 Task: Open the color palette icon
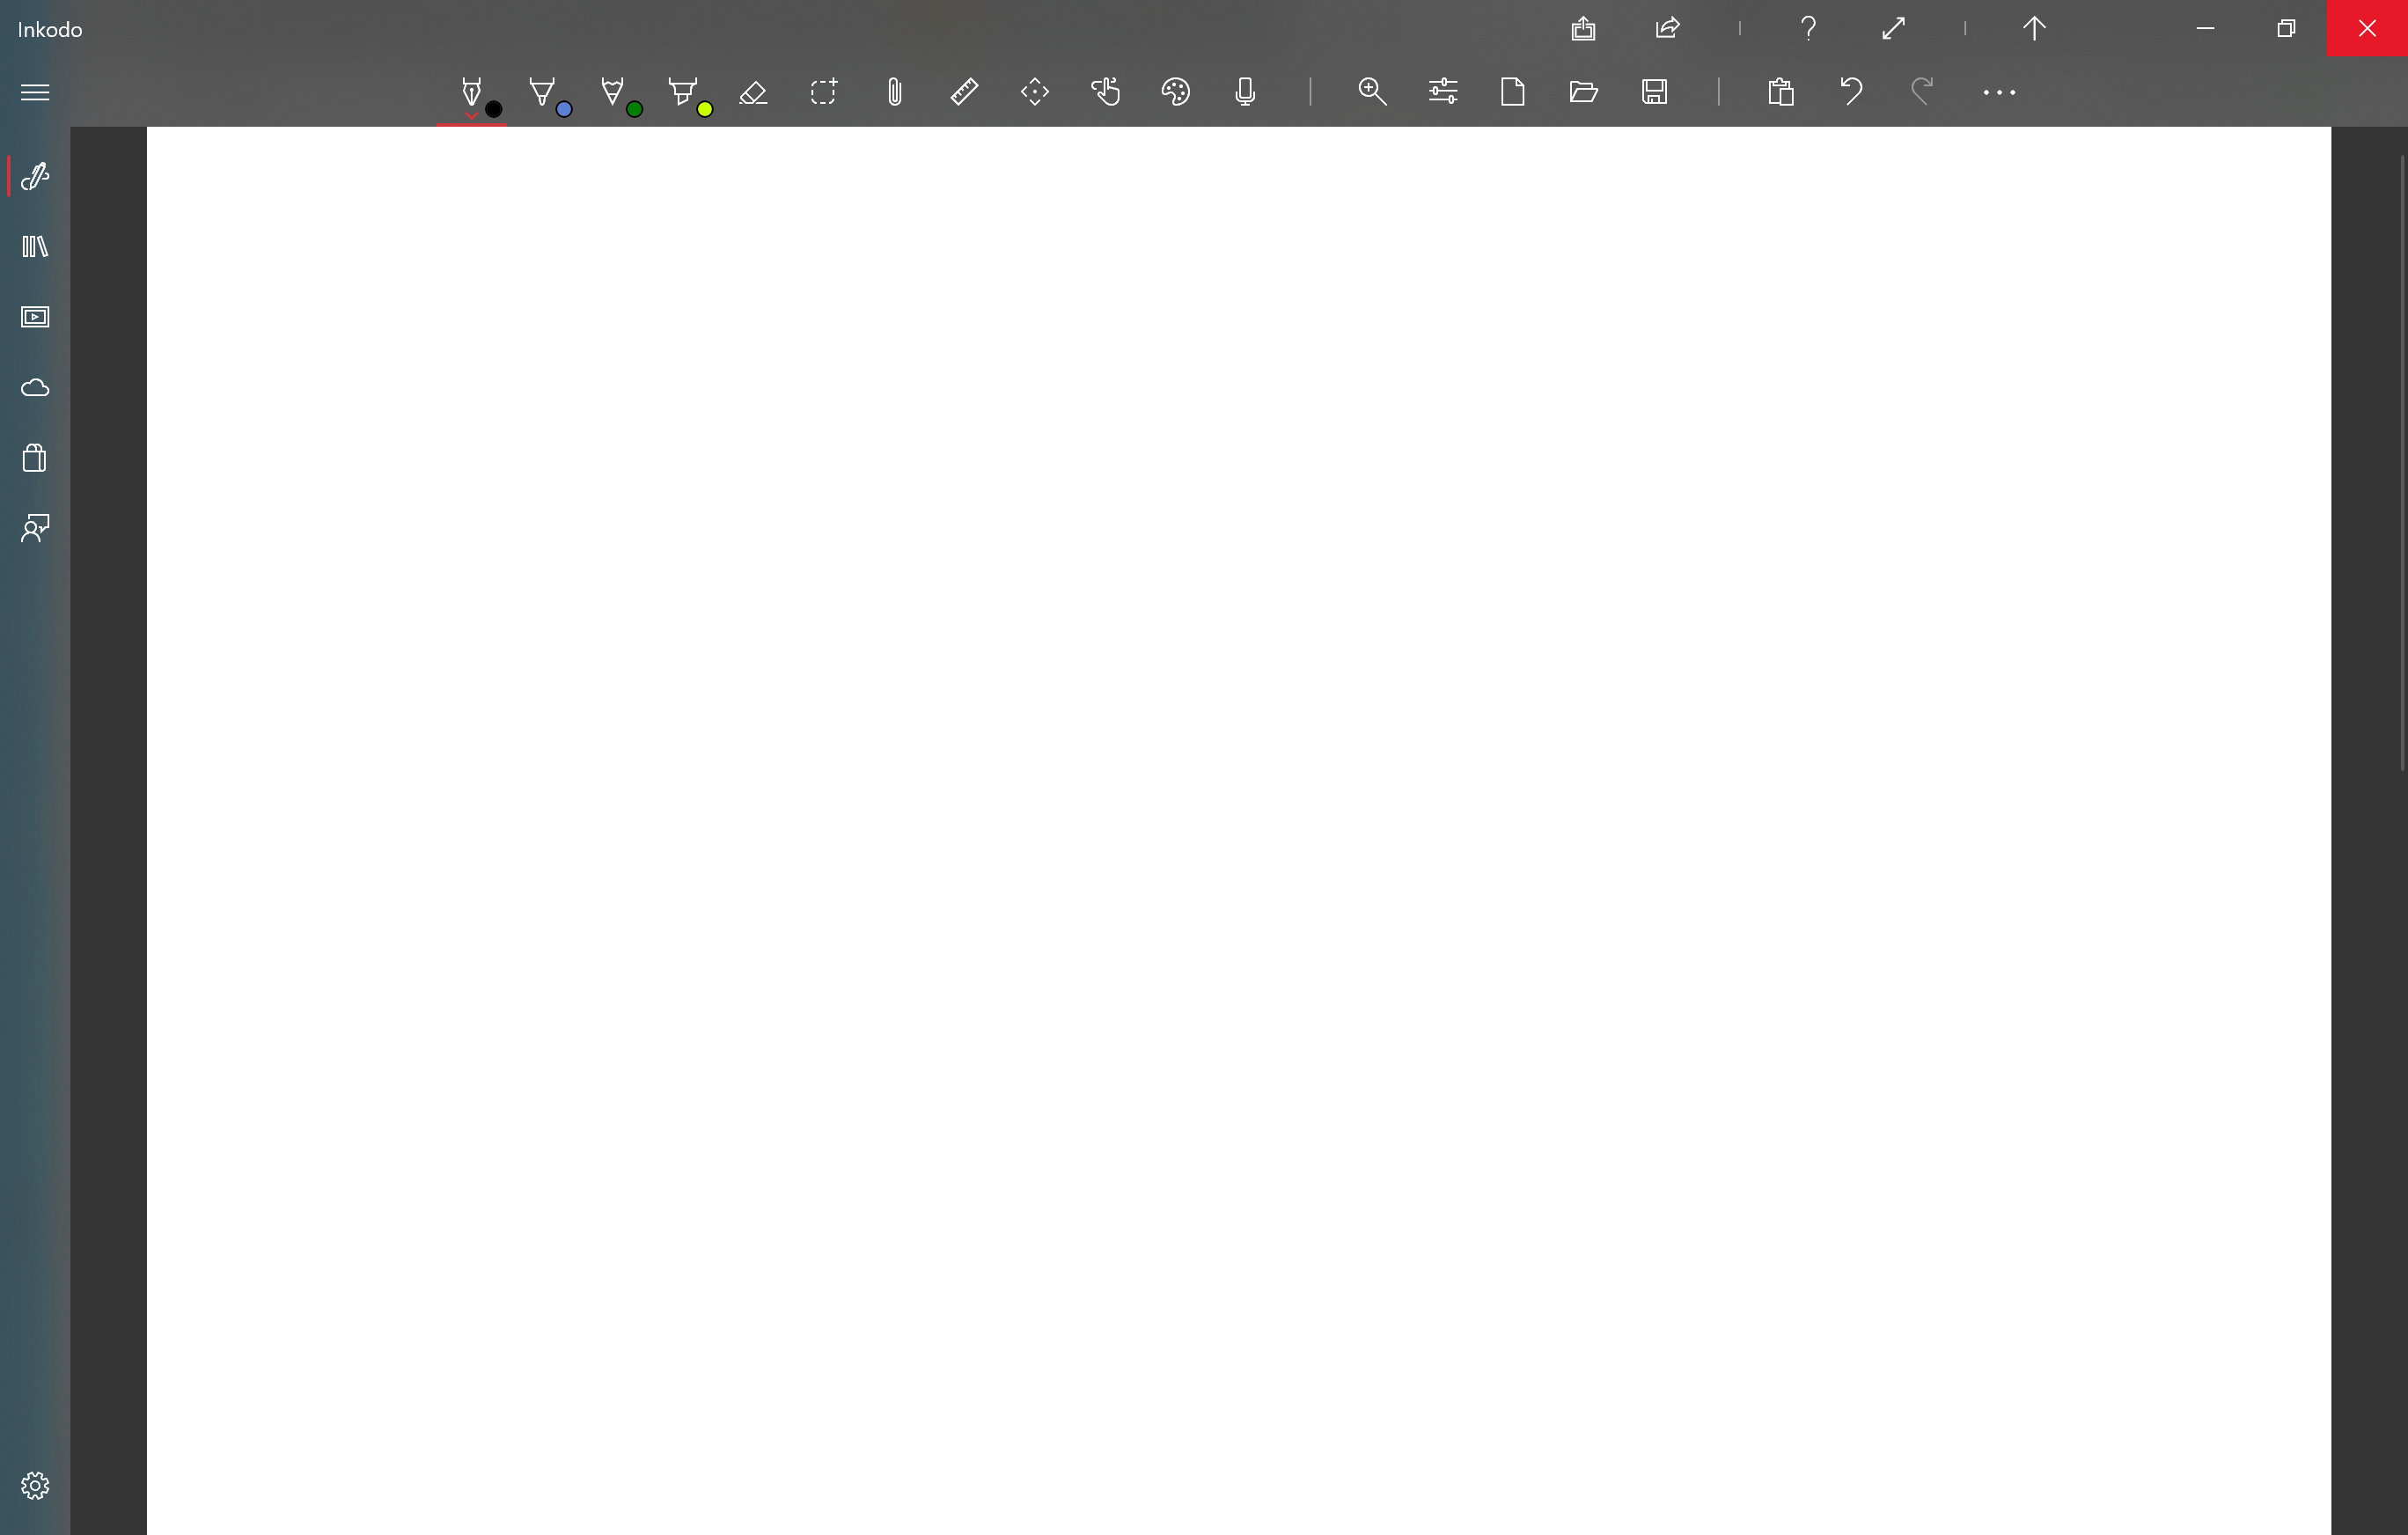[1175, 92]
